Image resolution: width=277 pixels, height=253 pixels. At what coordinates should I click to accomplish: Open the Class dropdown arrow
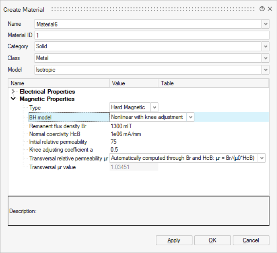(265, 58)
